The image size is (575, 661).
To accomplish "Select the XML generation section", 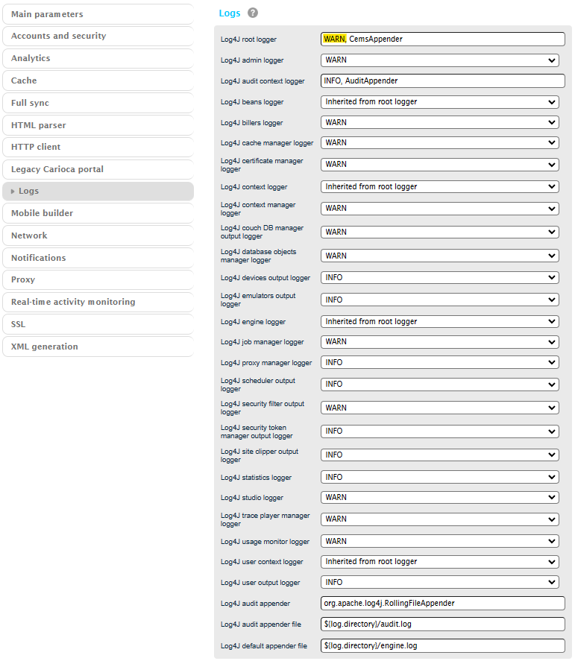I will click(98, 347).
